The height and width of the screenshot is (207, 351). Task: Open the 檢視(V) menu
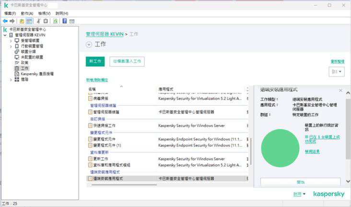point(45,13)
